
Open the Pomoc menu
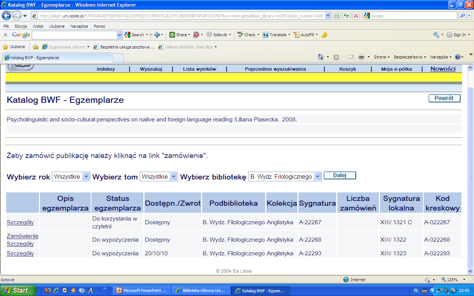click(100, 26)
